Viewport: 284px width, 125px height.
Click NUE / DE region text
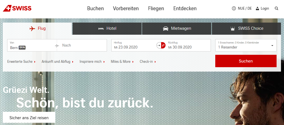tap(245, 8)
